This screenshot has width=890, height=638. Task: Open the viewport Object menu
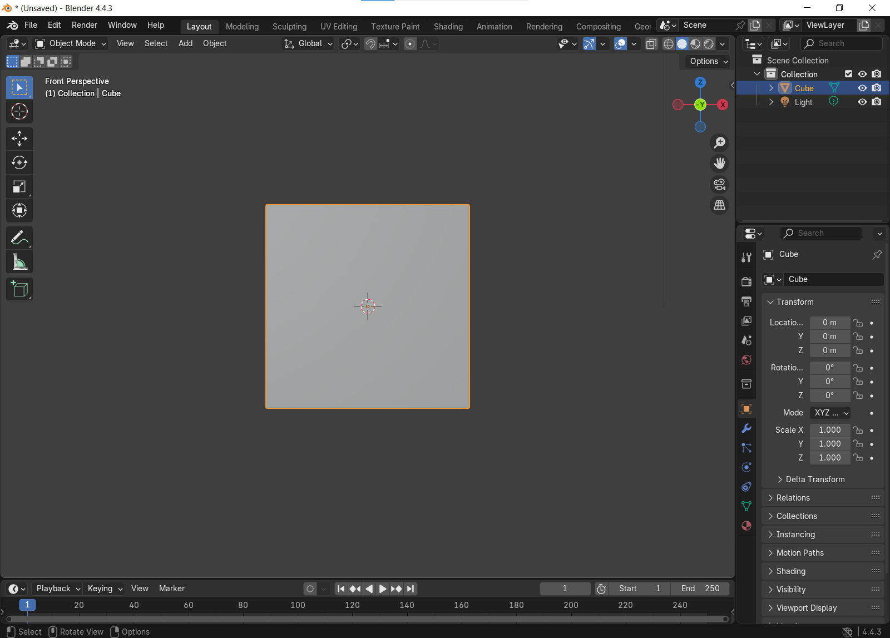[215, 43]
